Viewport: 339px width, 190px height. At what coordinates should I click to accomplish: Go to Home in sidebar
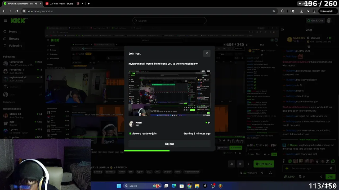(10, 31)
